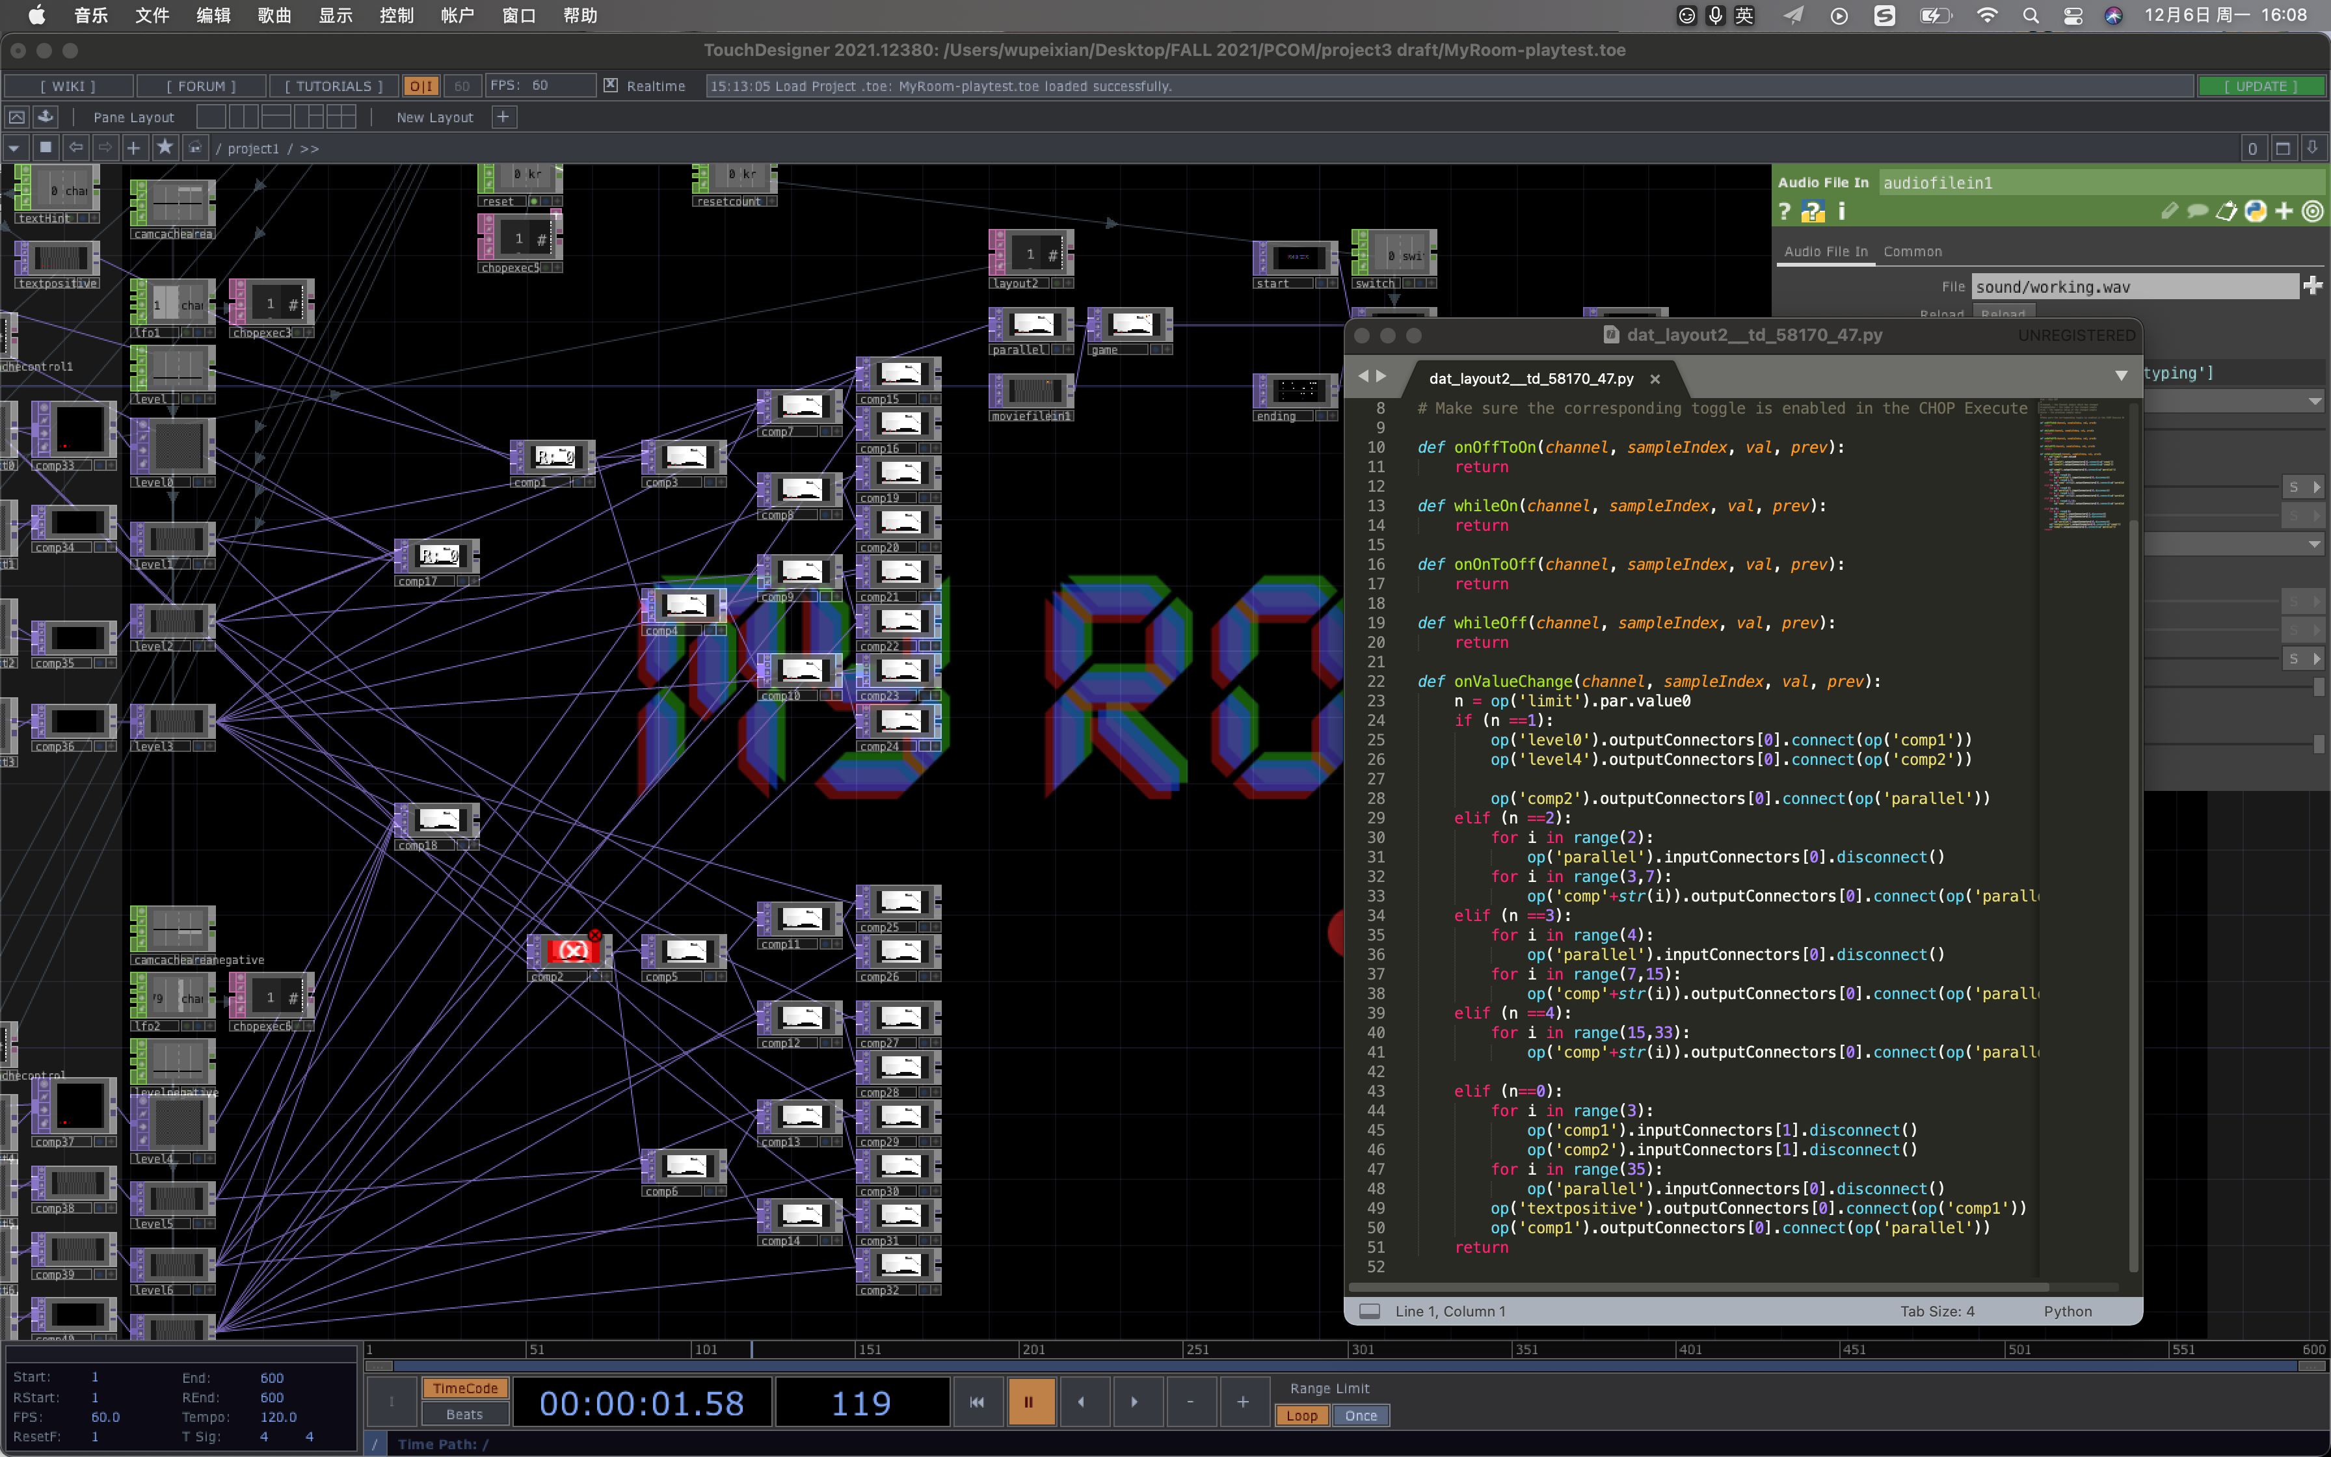Switch to the Common parameter tab
Image resolution: width=2331 pixels, height=1457 pixels.
tap(1912, 252)
